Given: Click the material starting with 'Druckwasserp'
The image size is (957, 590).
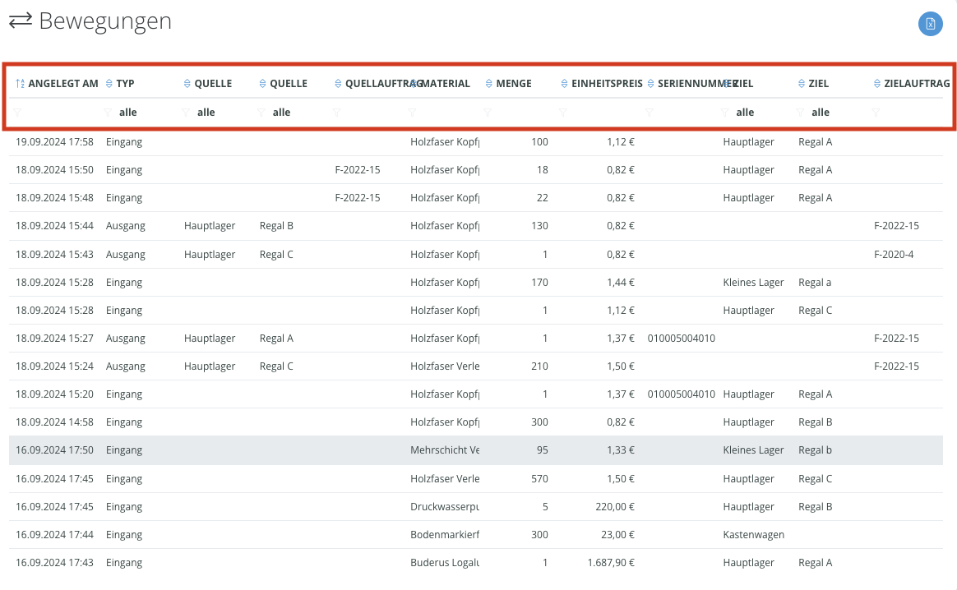Looking at the screenshot, I should [x=445, y=507].
